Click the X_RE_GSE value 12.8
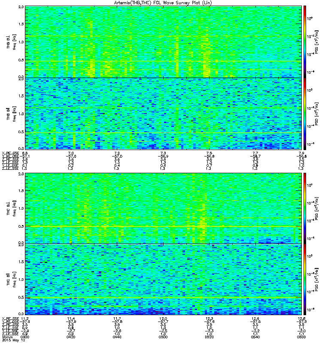This screenshot has width=322, height=343. pos(301,319)
